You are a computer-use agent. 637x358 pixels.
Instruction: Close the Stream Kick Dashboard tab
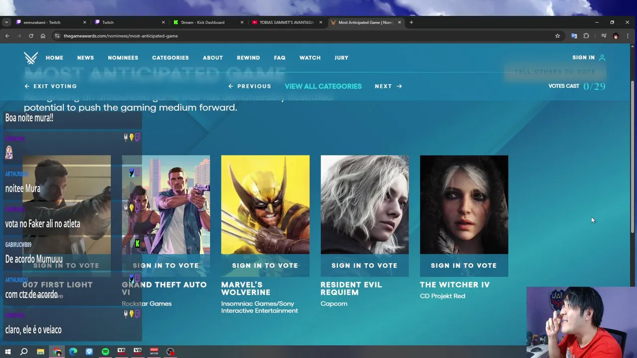point(242,22)
